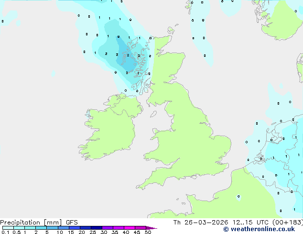The image size is (303, 234).
Task: Click the '0.5' legend scale value
Action: [x=17, y=232]
